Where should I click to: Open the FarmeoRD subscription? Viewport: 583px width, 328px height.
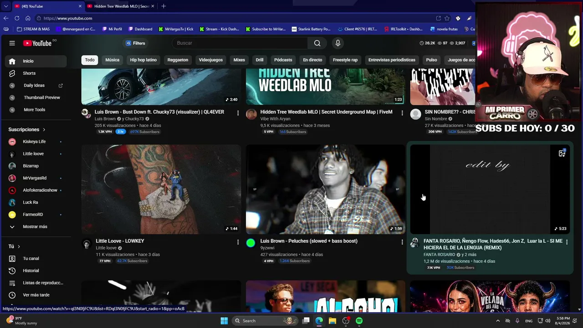pyautogui.click(x=36, y=215)
